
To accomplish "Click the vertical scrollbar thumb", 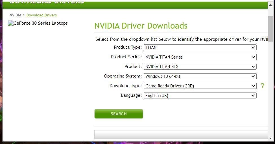I will 270,29.
